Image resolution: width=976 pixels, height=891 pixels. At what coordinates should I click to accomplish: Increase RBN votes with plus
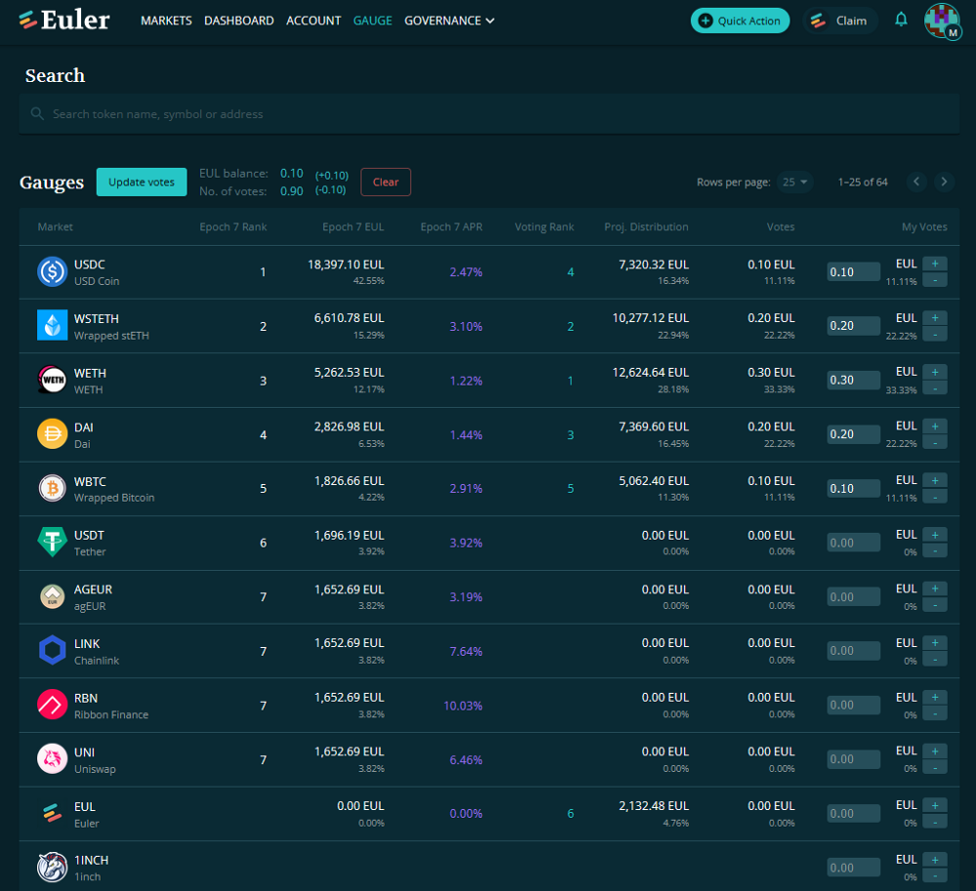pyautogui.click(x=935, y=697)
